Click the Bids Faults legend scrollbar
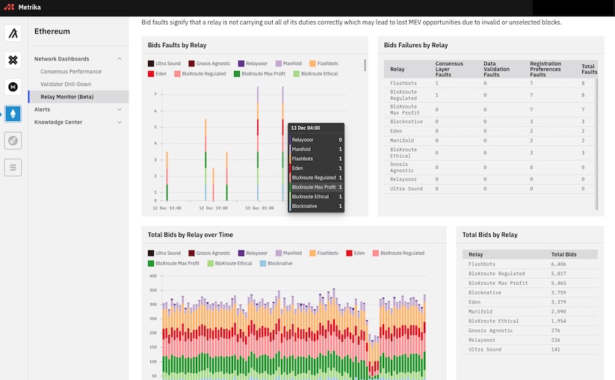615x380 pixels. point(365,65)
